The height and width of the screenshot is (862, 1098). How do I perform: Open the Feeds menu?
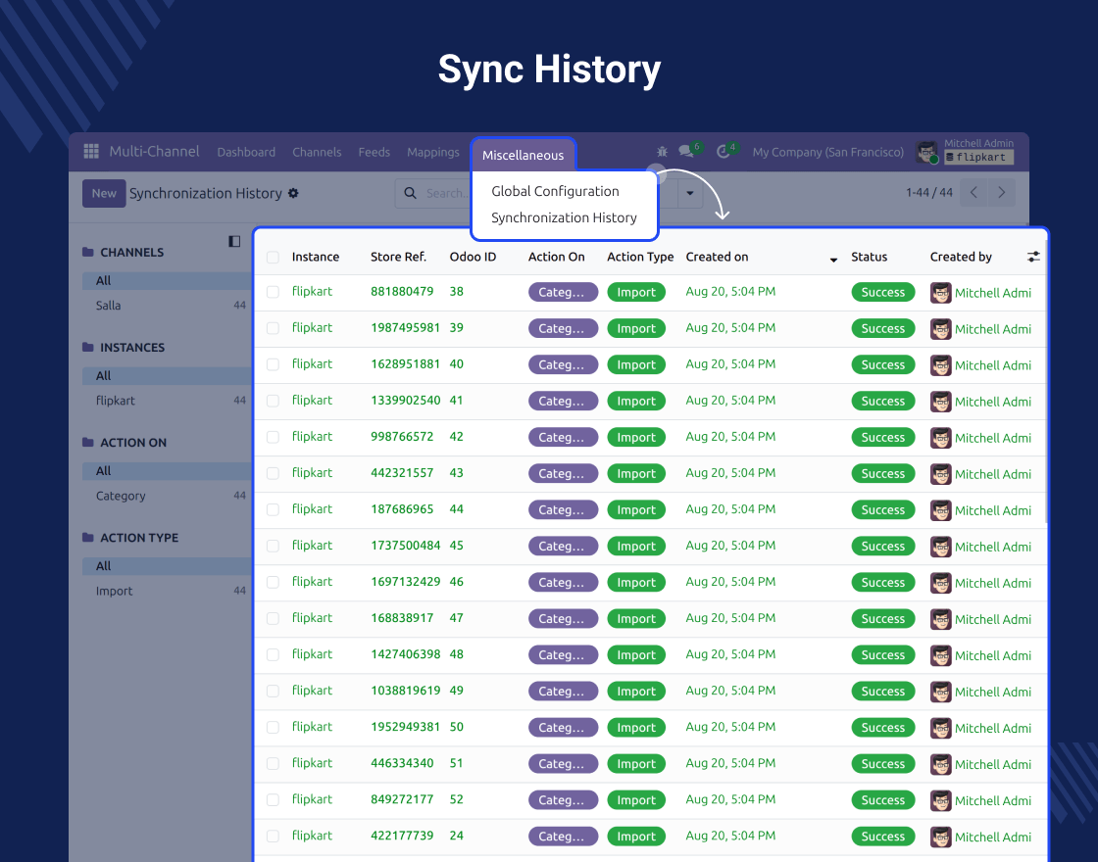[x=374, y=152]
